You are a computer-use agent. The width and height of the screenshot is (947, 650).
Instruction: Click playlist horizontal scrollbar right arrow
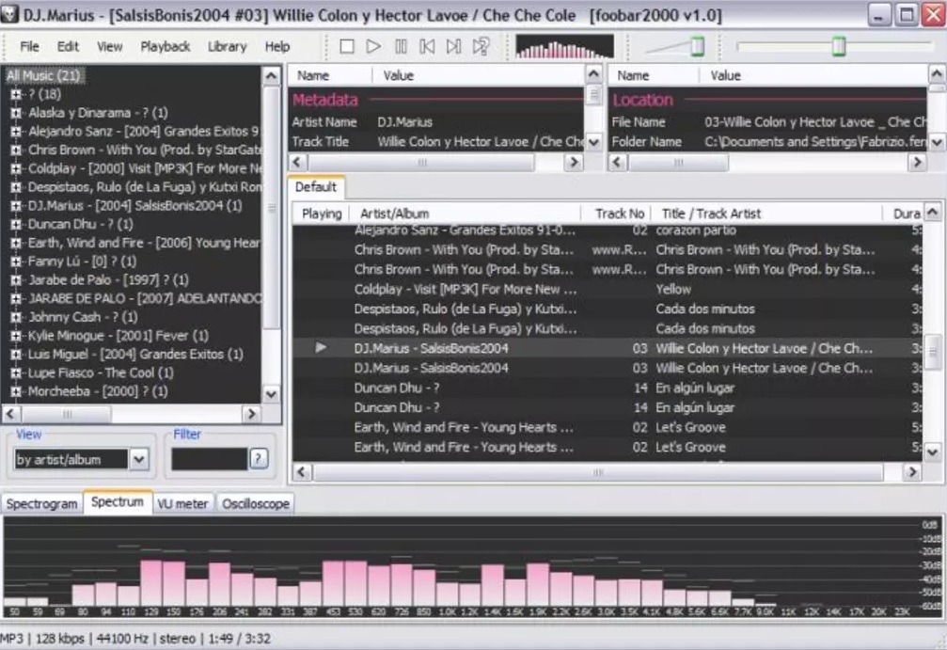click(912, 472)
